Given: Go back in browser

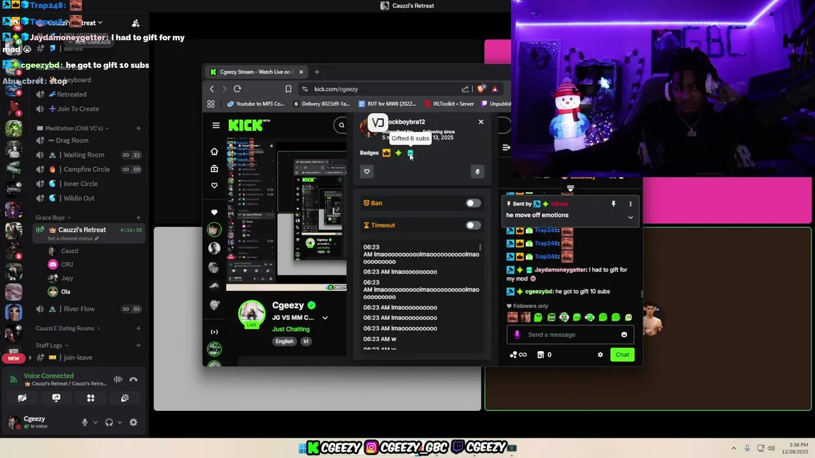Looking at the screenshot, I should (x=212, y=89).
